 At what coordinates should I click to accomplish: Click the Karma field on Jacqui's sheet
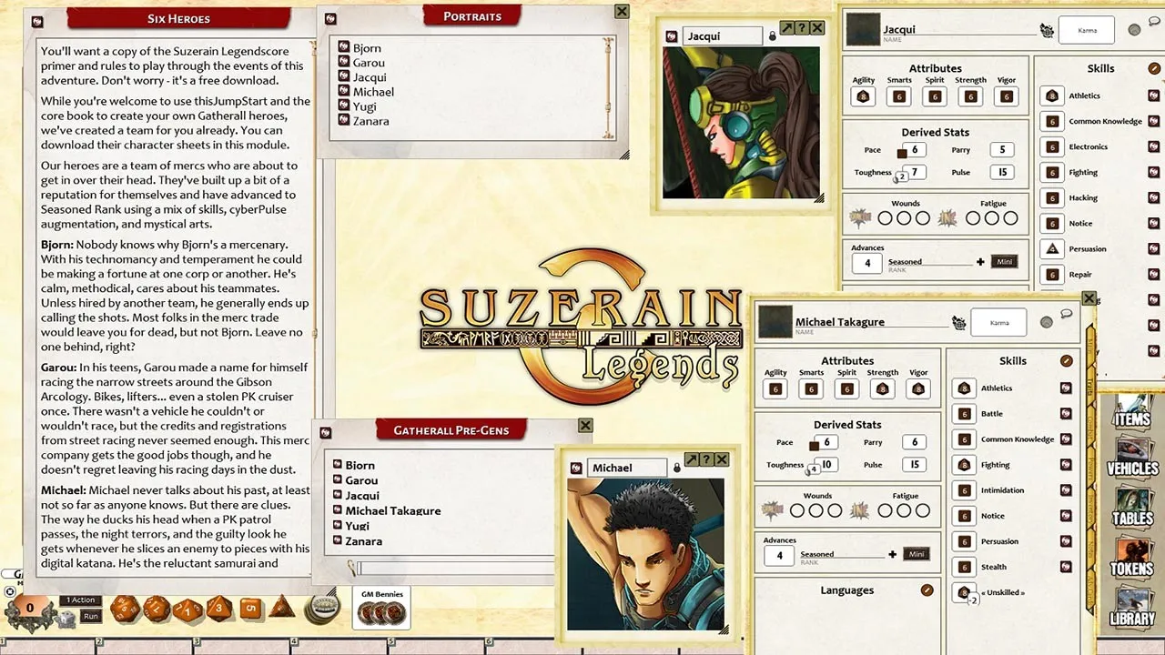tap(1087, 30)
